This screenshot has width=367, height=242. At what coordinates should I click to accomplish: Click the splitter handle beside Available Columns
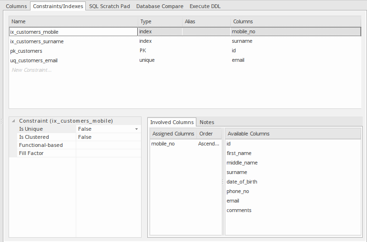click(x=223, y=182)
